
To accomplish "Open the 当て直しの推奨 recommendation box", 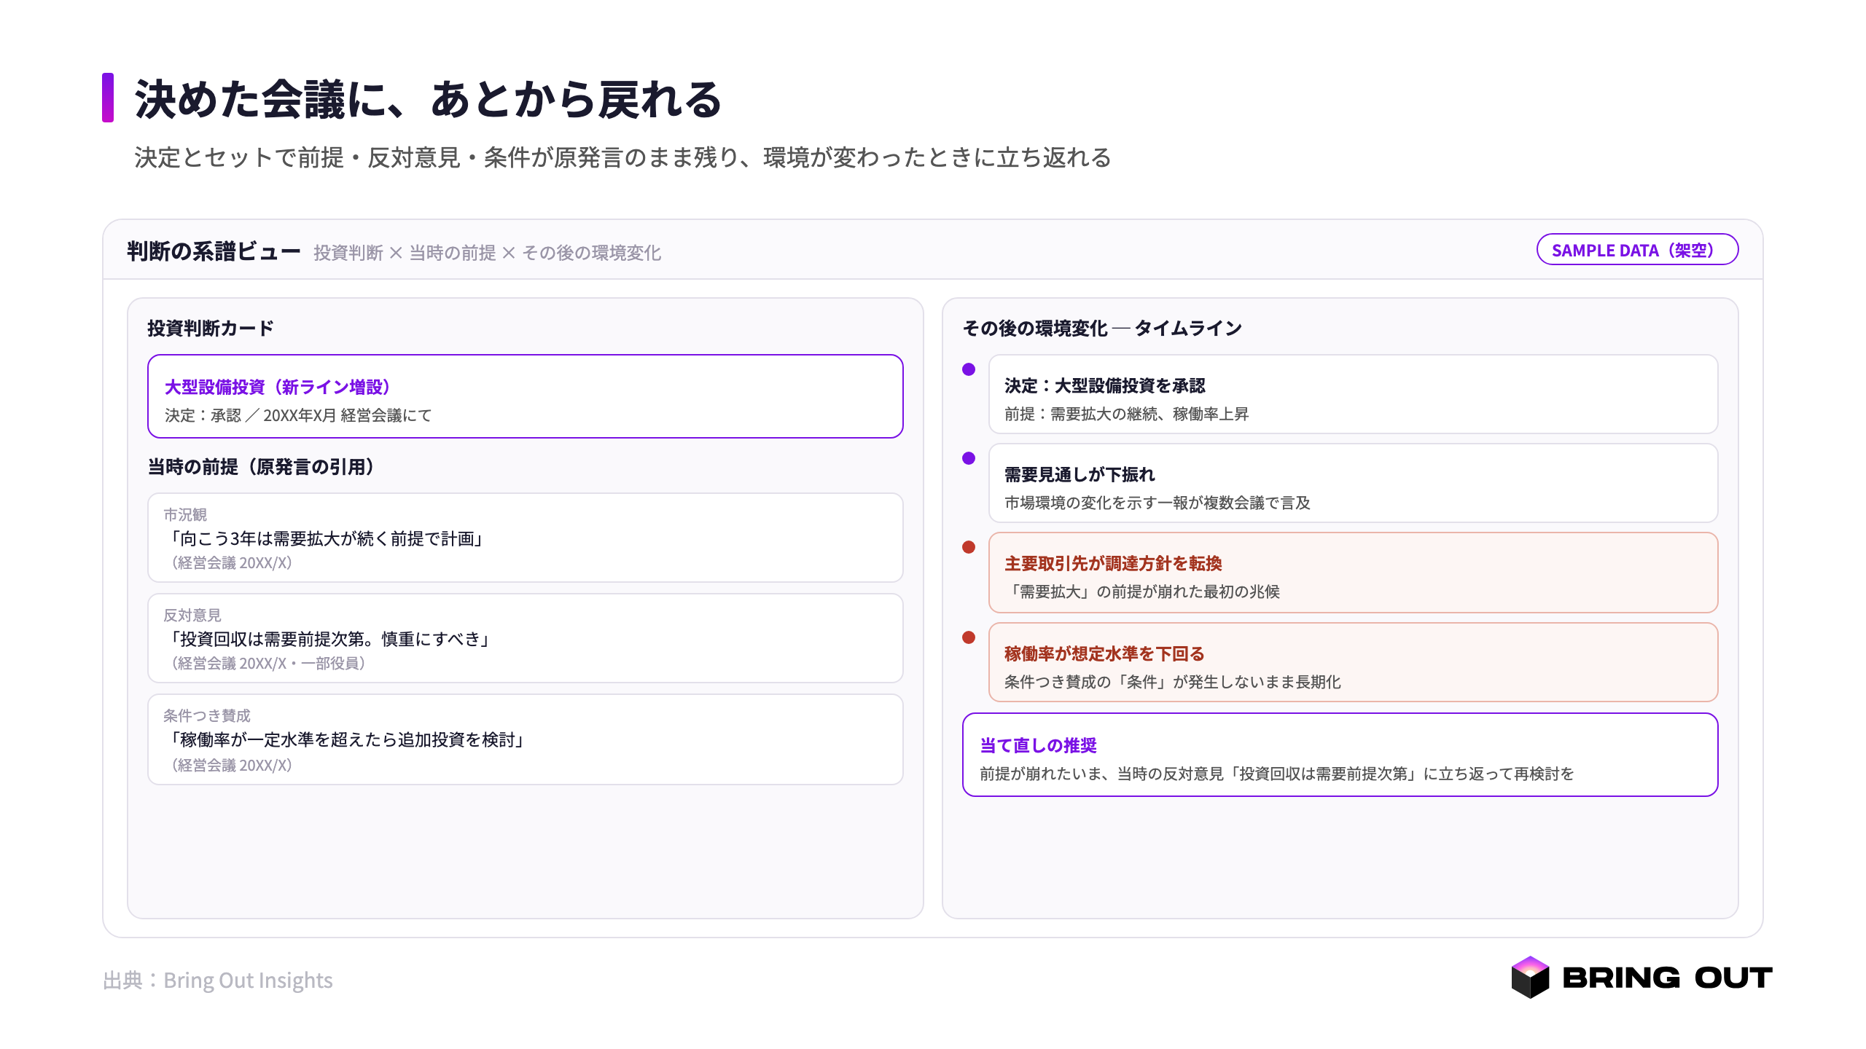I will coord(1340,755).
